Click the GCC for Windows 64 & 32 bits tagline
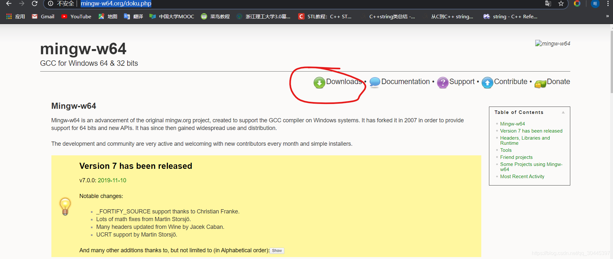The image size is (613, 259). (x=89, y=63)
